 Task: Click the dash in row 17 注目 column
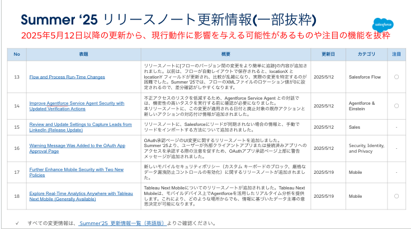coord(396,172)
